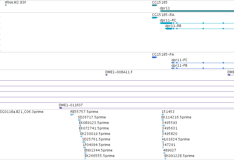234x160 pixels.
Task: Select the dpr11-RC transcript exon block
Action: click(166, 23)
